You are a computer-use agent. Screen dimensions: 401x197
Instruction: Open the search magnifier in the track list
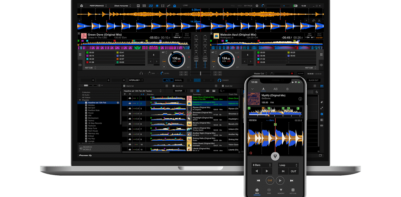click(221, 90)
